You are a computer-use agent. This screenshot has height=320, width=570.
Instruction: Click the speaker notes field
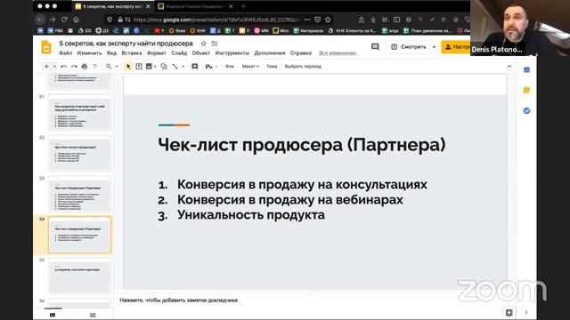point(314,300)
